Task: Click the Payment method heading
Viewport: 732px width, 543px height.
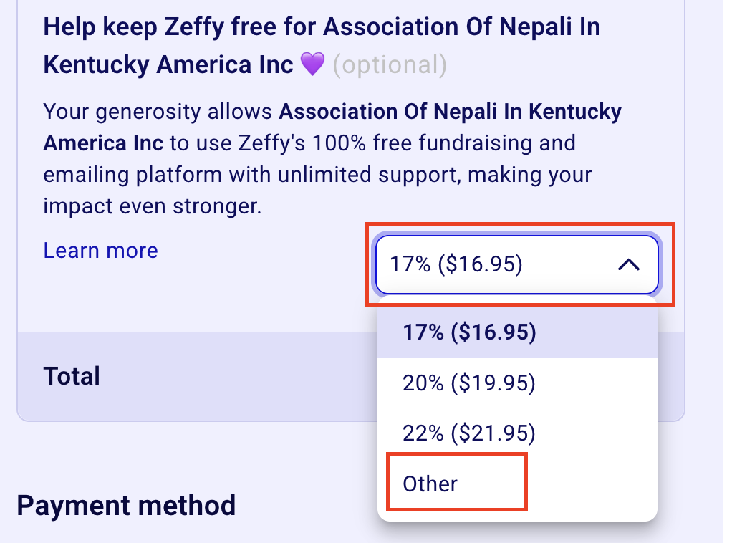Action: point(126,506)
